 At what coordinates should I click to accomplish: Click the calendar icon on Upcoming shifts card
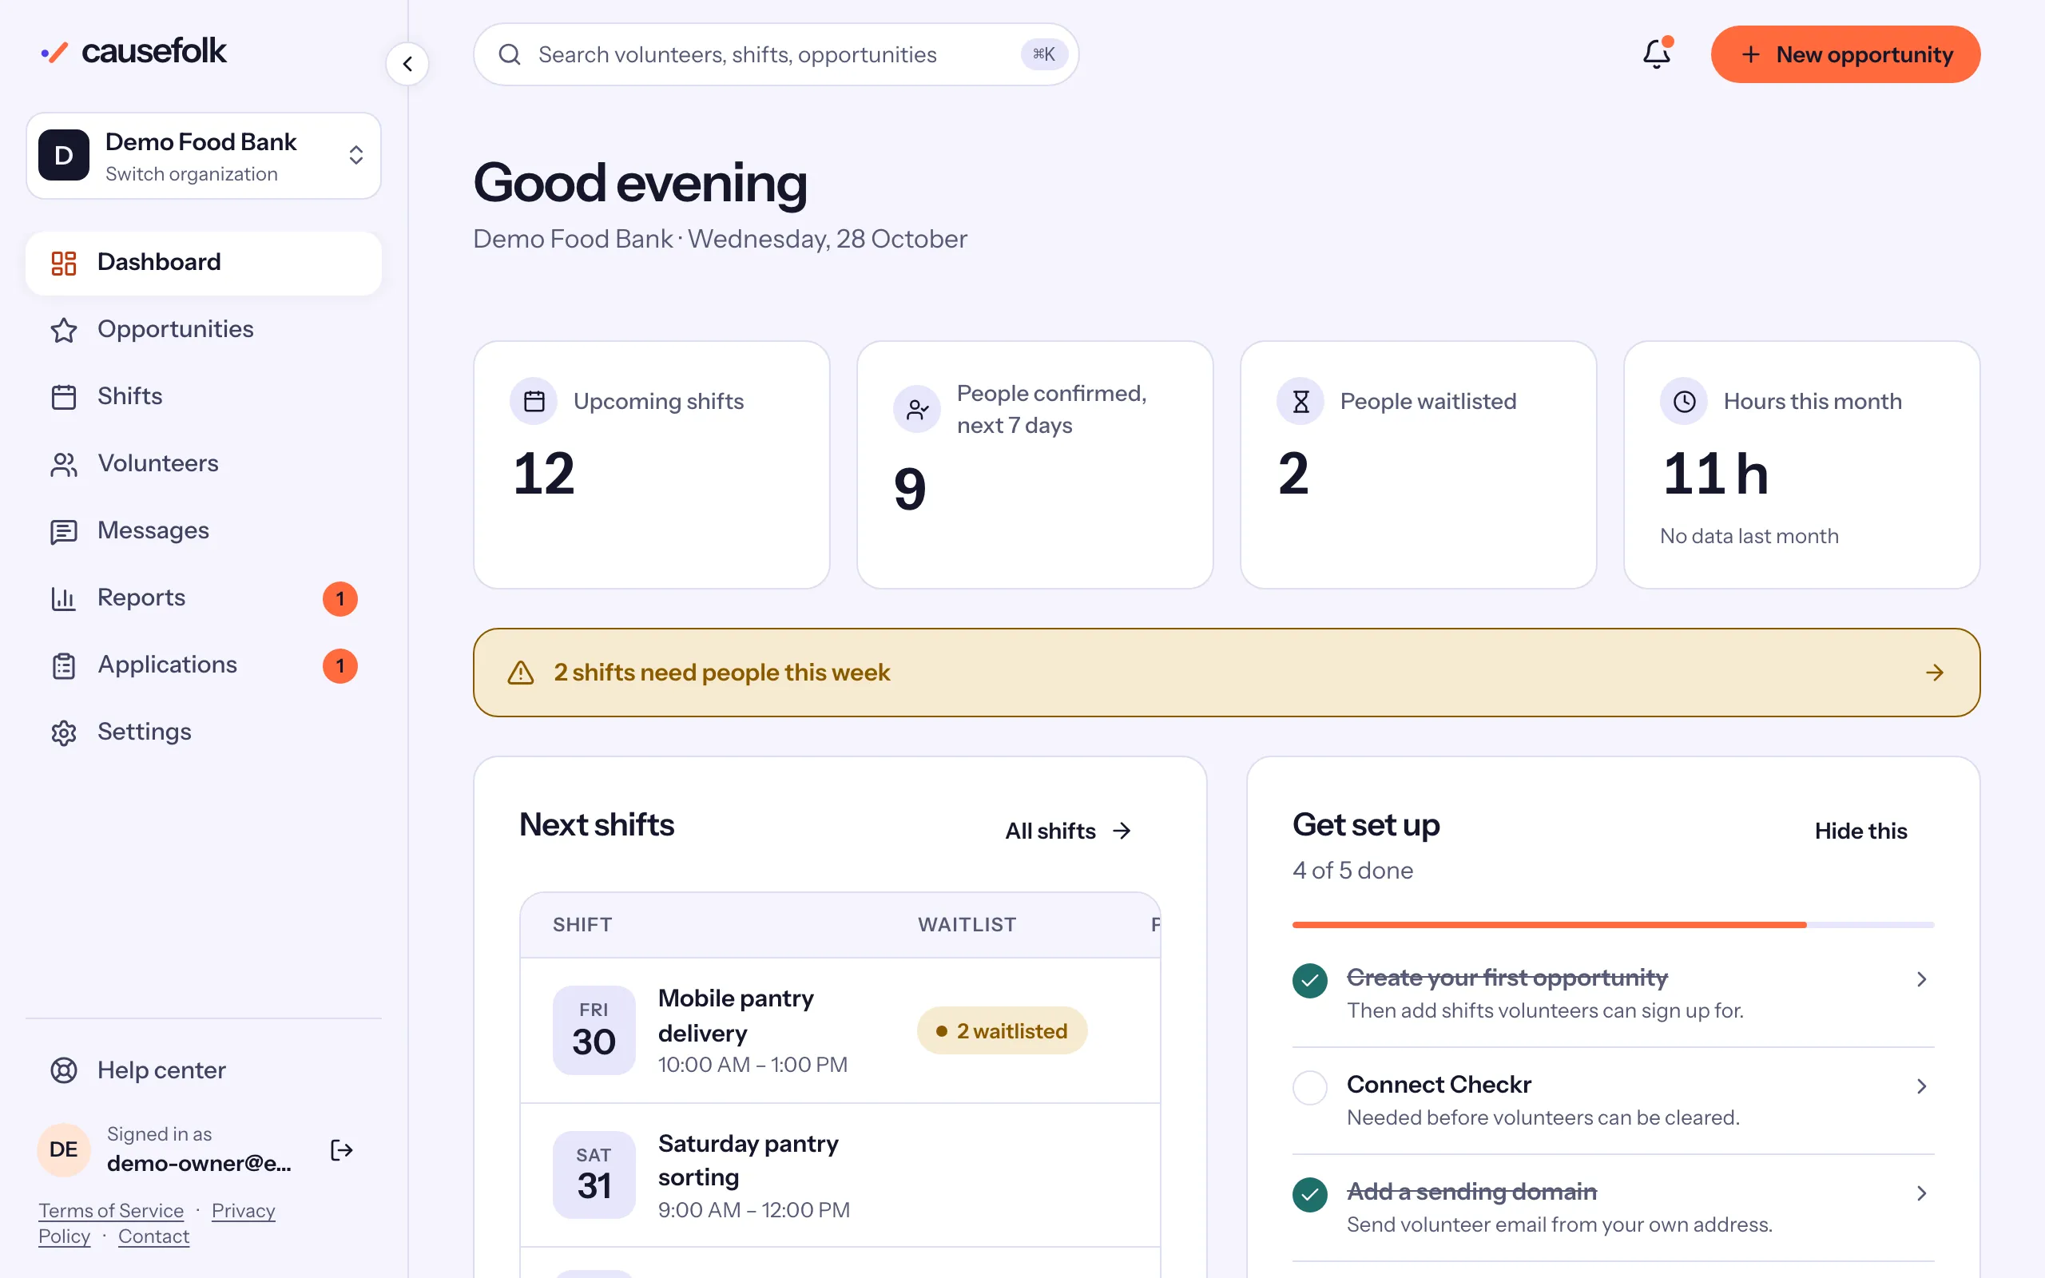coord(534,401)
